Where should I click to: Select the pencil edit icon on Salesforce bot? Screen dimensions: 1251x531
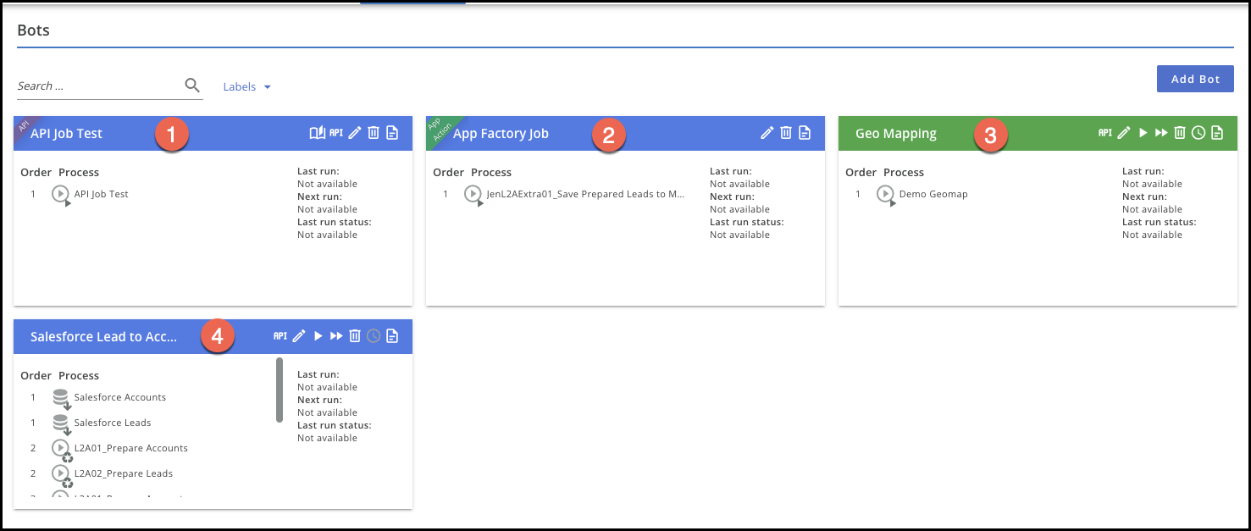[x=299, y=335]
